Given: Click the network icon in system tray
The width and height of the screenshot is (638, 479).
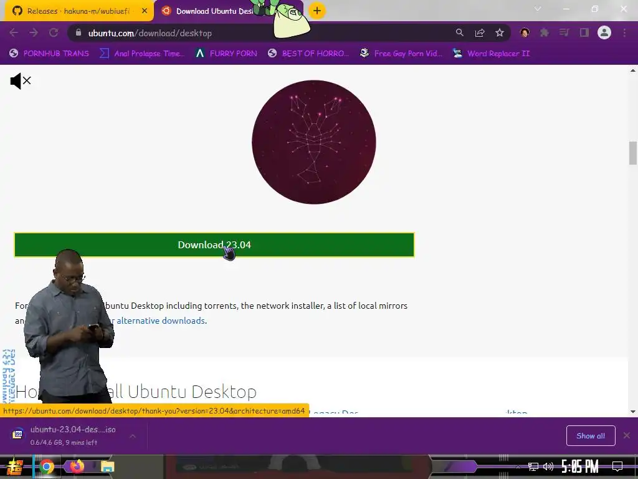Looking at the screenshot, I should click(533, 467).
